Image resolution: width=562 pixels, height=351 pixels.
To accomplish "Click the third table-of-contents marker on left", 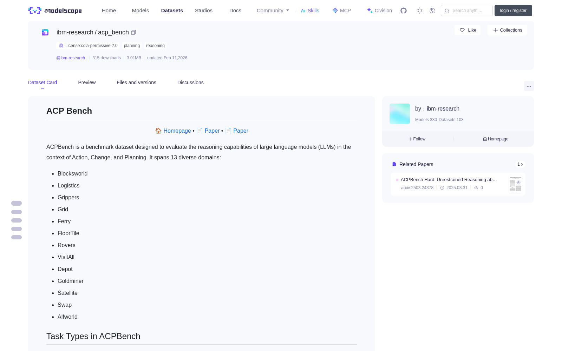I will 17,220.
